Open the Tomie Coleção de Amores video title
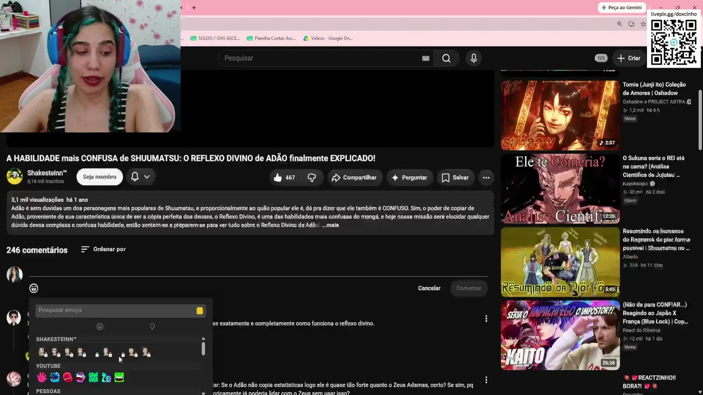 click(x=654, y=89)
